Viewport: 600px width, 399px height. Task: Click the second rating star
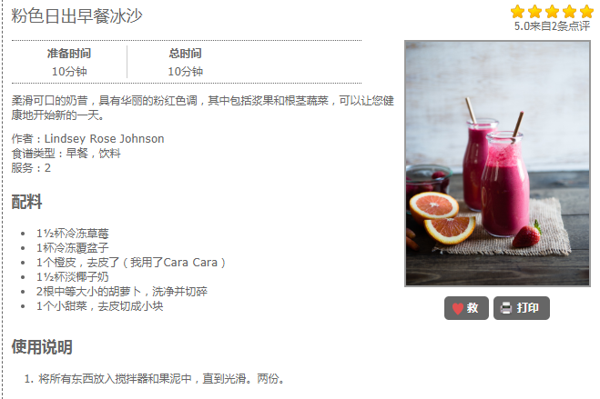coord(534,12)
